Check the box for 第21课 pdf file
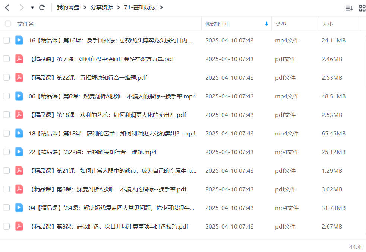 (6, 170)
